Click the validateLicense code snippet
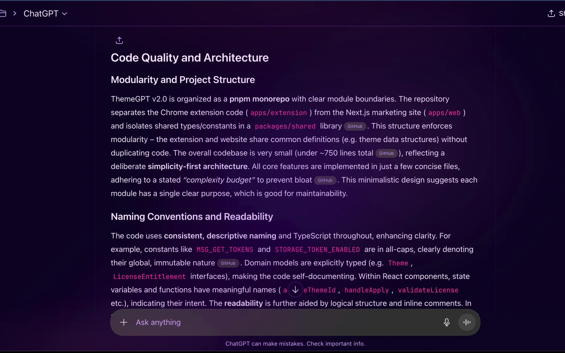Image resolution: width=565 pixels, height=353 pixels. pyautogui.click(x=428, y=290)
